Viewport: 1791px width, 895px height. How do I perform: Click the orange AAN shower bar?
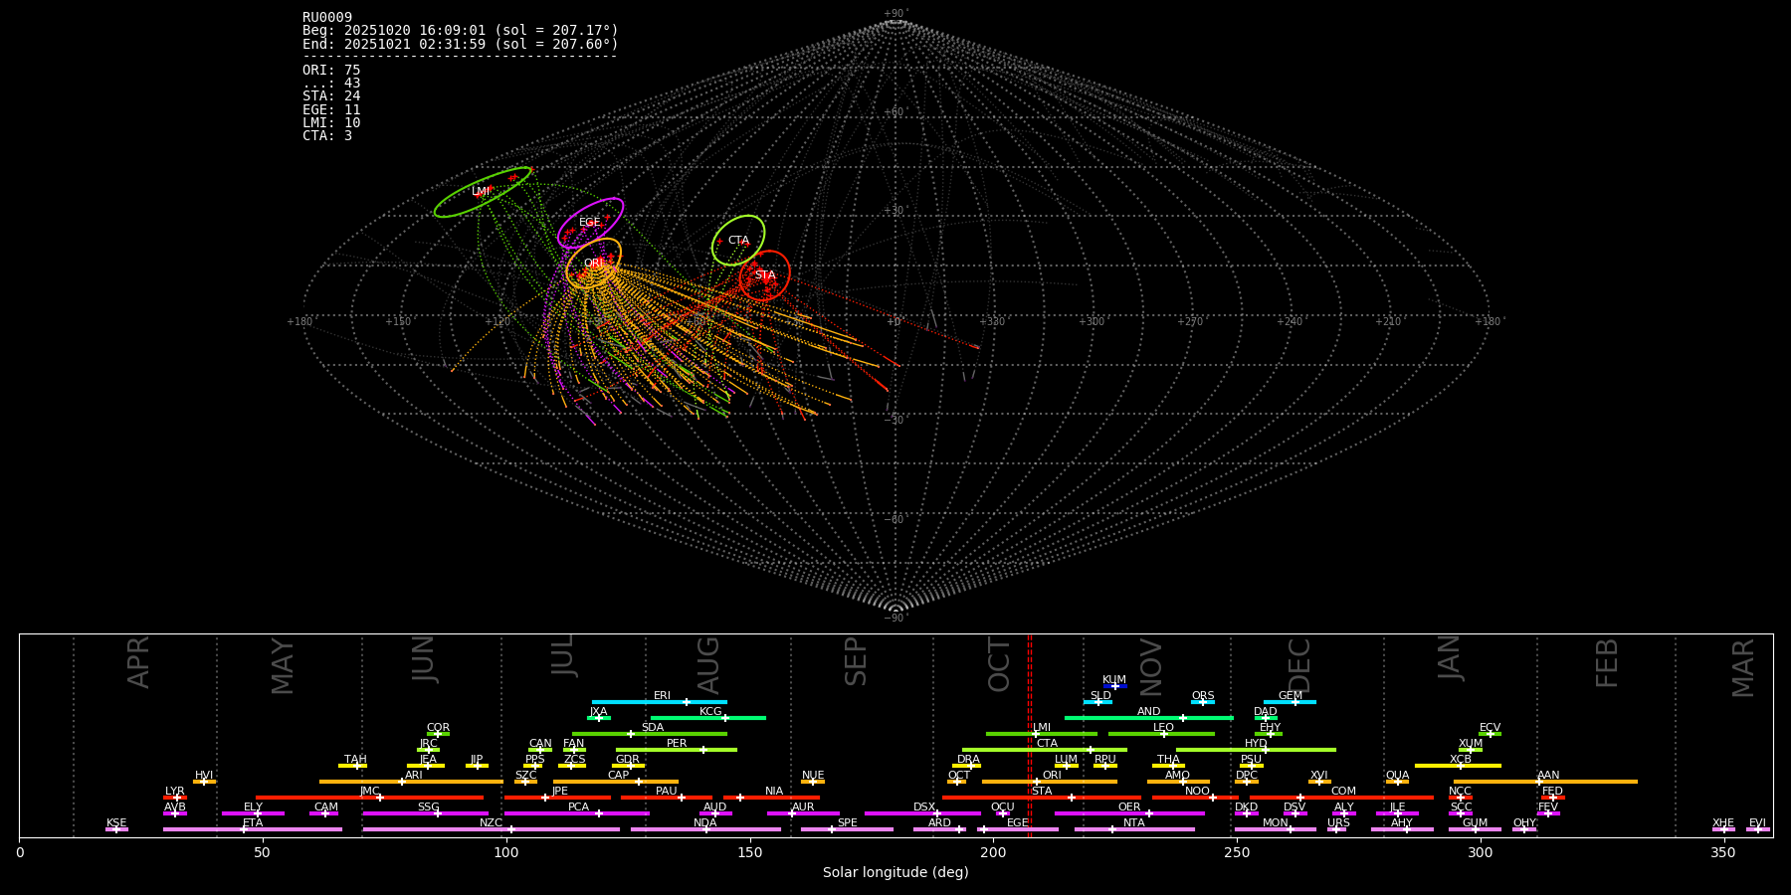[1592, 782]
